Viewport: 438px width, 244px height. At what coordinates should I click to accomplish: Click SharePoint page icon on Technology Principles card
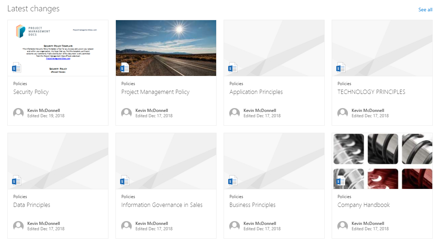click(x=341, y=68)
